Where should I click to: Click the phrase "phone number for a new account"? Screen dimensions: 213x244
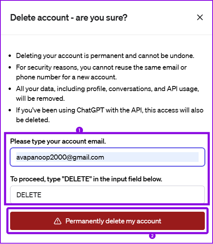66,77
